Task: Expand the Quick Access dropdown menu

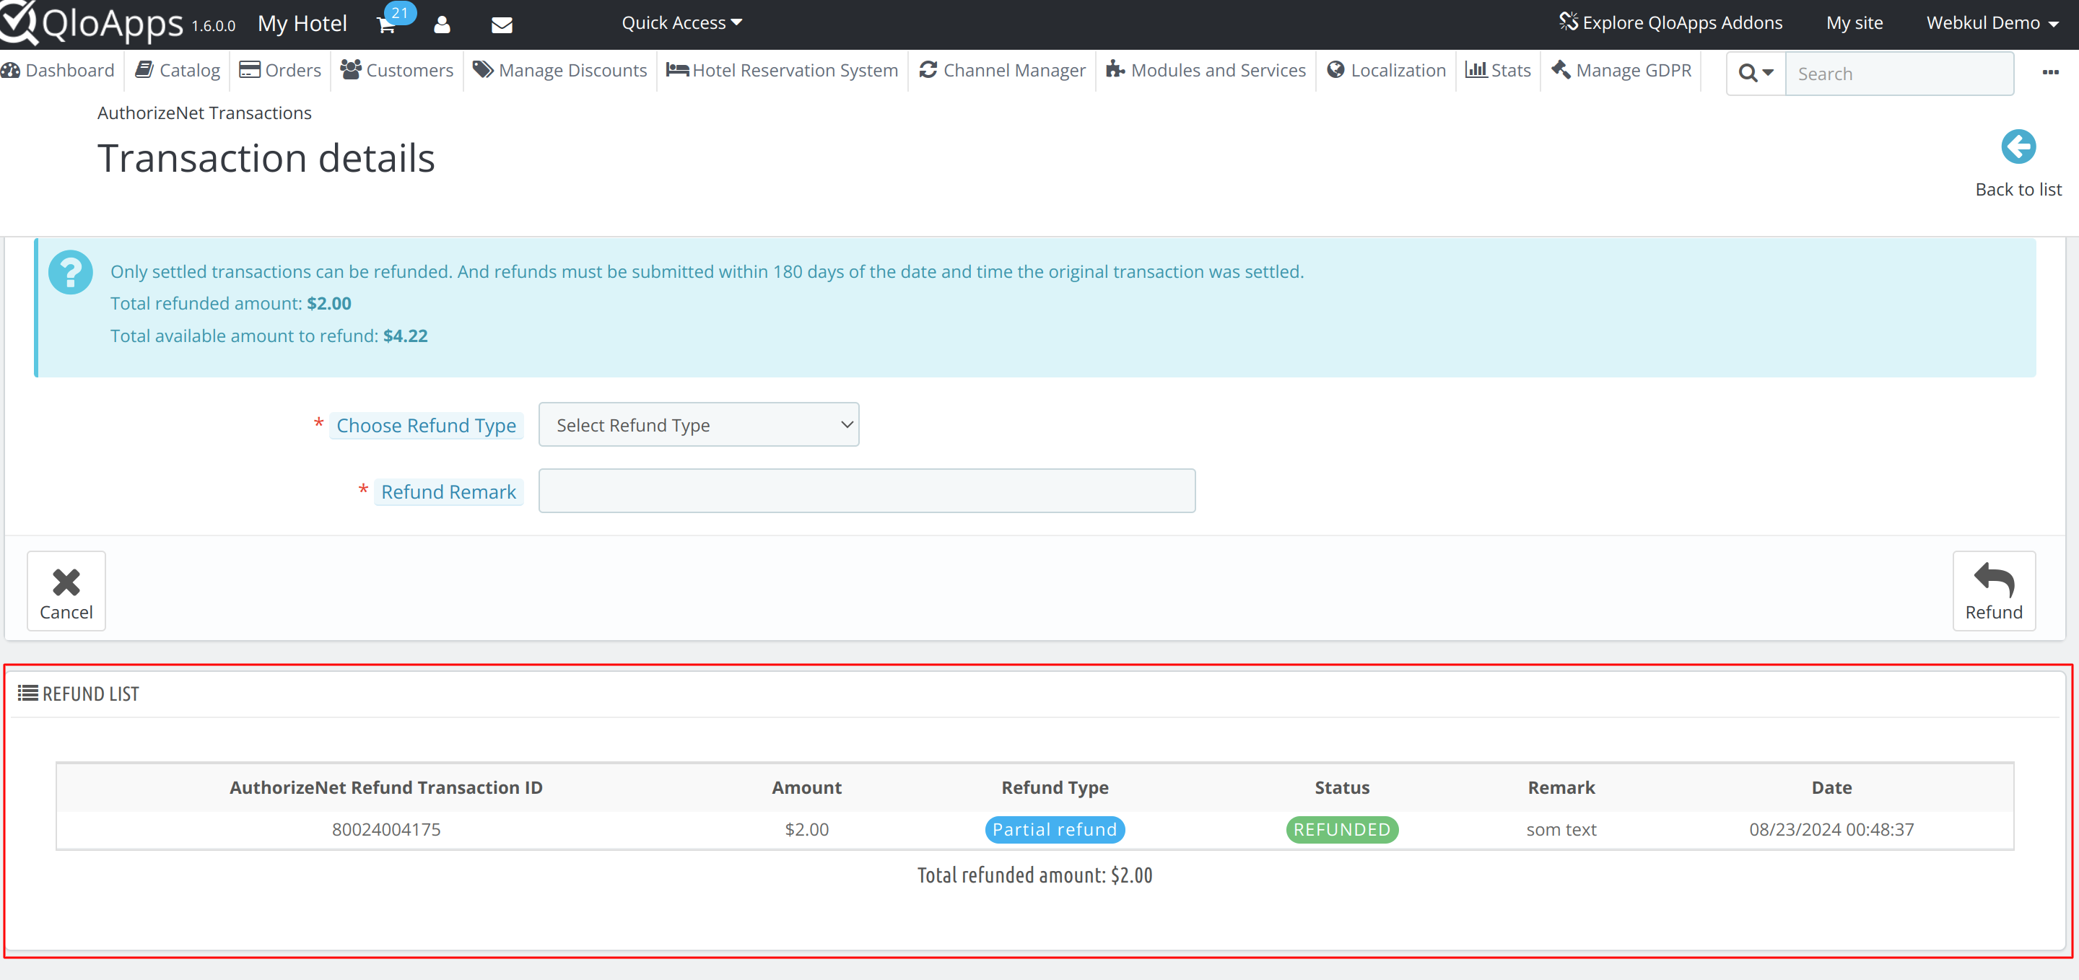Action: tap(681, 21)
